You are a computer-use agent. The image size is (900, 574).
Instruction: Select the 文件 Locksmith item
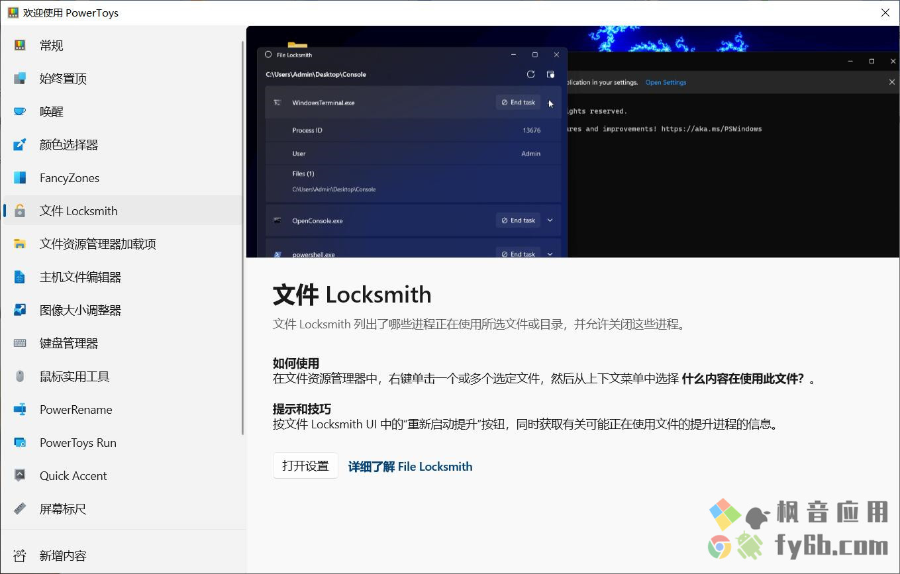[123, 211]
